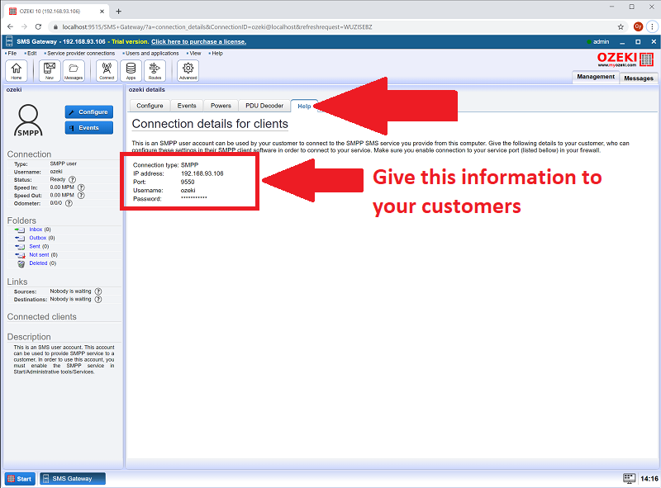Open the Deleted folder link

(x=38, y=263)
